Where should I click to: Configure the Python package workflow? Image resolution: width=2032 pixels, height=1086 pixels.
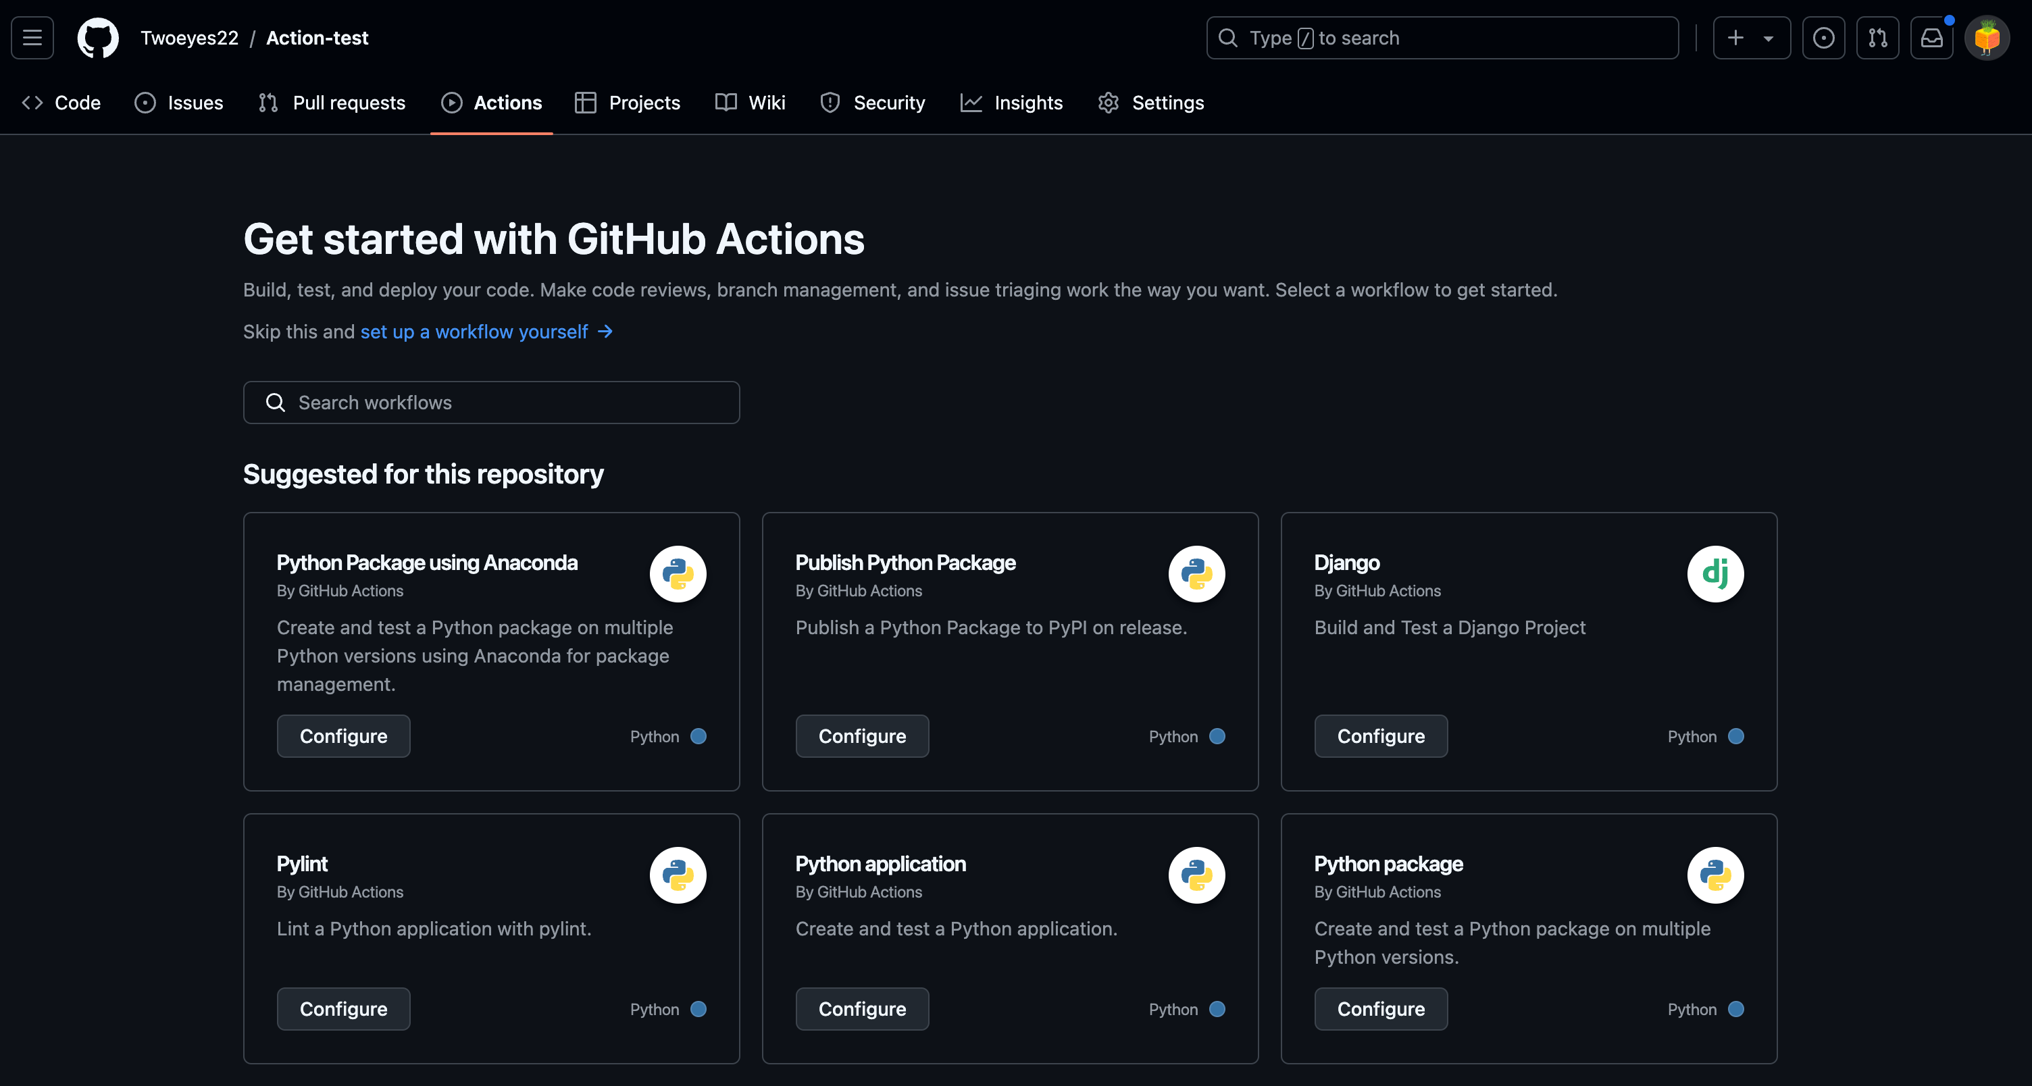pos(1381,1009)
